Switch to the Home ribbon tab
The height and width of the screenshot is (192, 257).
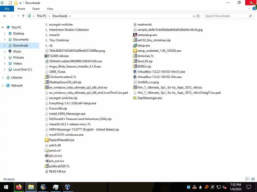[21, 9]
